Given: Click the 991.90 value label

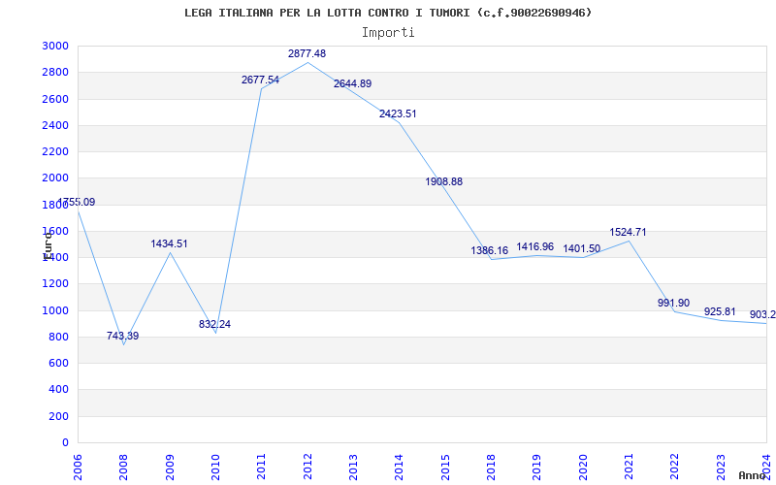Looking at the screenshot, I should 673,303.
